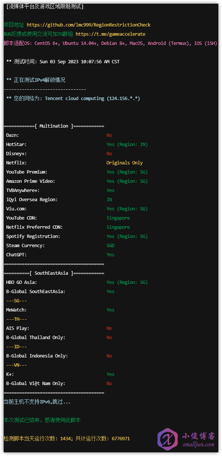Select the AIS Play label
222x456 pixels.
click(x=18, y=328)
